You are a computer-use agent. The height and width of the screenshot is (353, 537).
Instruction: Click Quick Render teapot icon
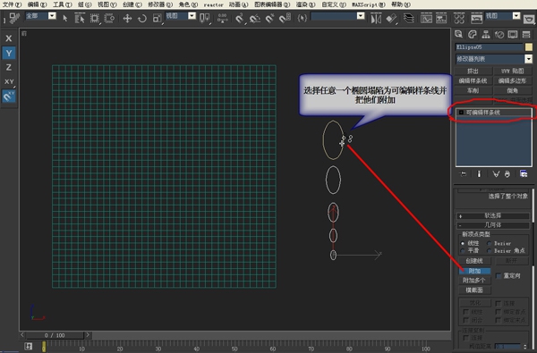(x=530, y=19)
